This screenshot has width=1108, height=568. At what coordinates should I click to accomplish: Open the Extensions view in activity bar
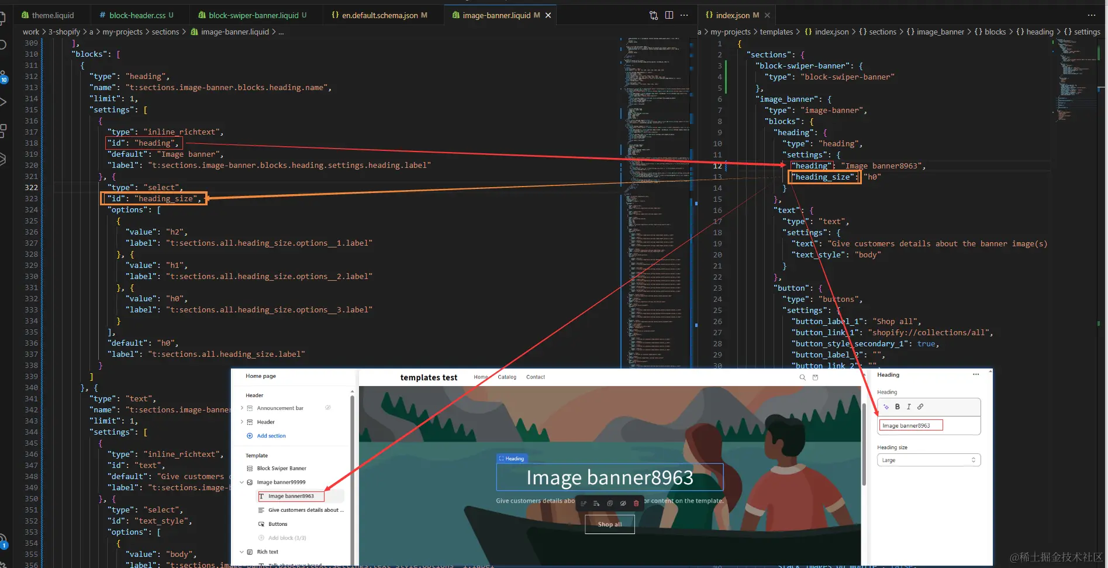click(x=3, y=130)
